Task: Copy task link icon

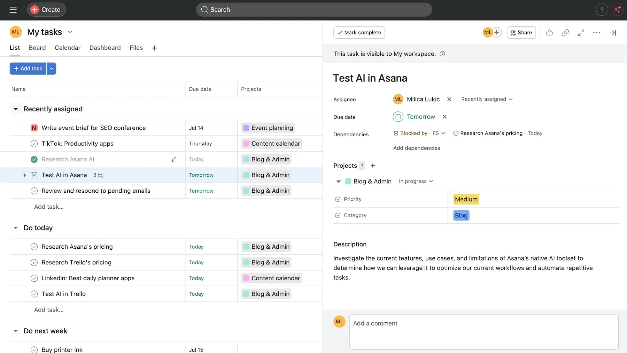Action: point(565,33)
